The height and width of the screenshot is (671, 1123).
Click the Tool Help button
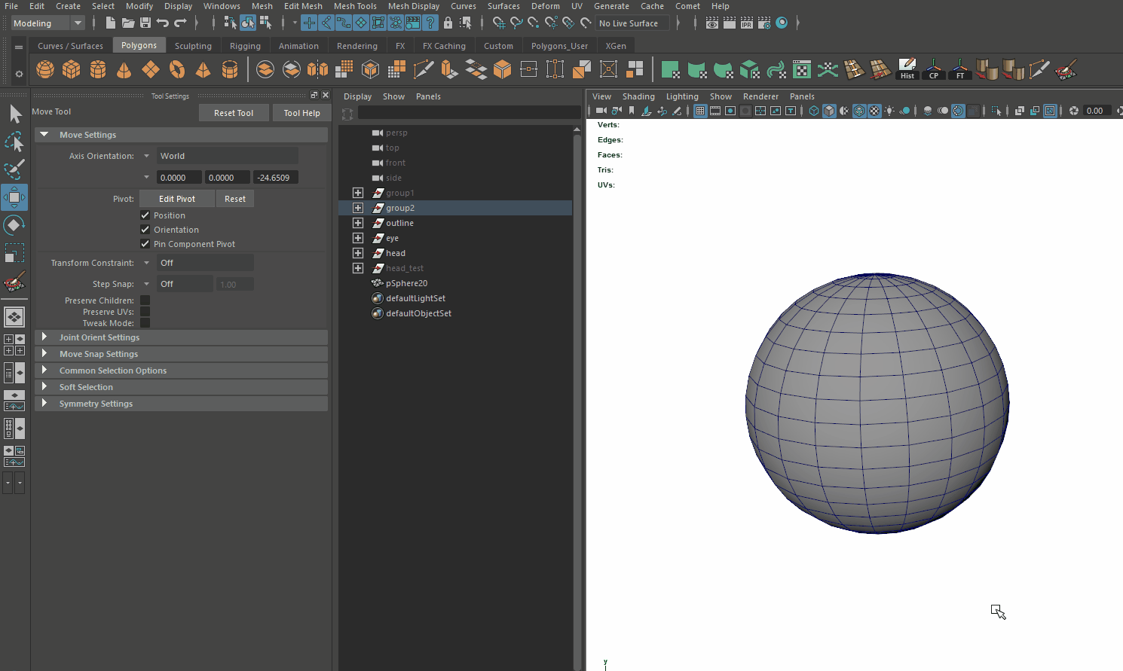pyautogui.click(x=301, y=113)
